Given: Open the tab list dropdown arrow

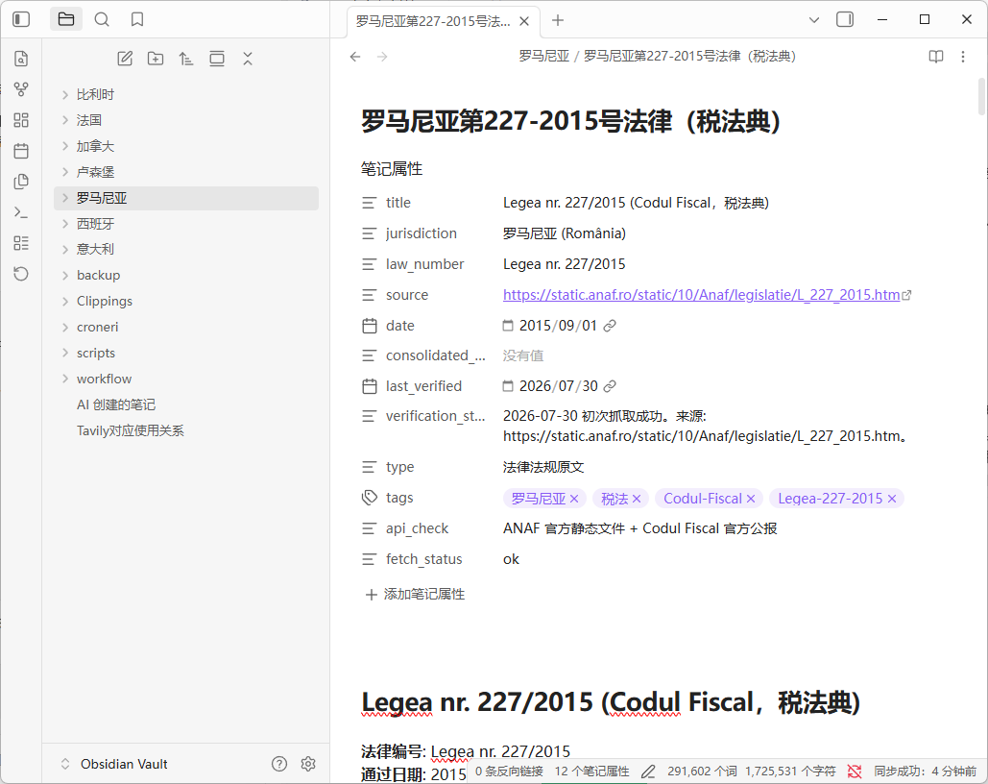Looking at the screenshot, I should [x=814, y=20].
